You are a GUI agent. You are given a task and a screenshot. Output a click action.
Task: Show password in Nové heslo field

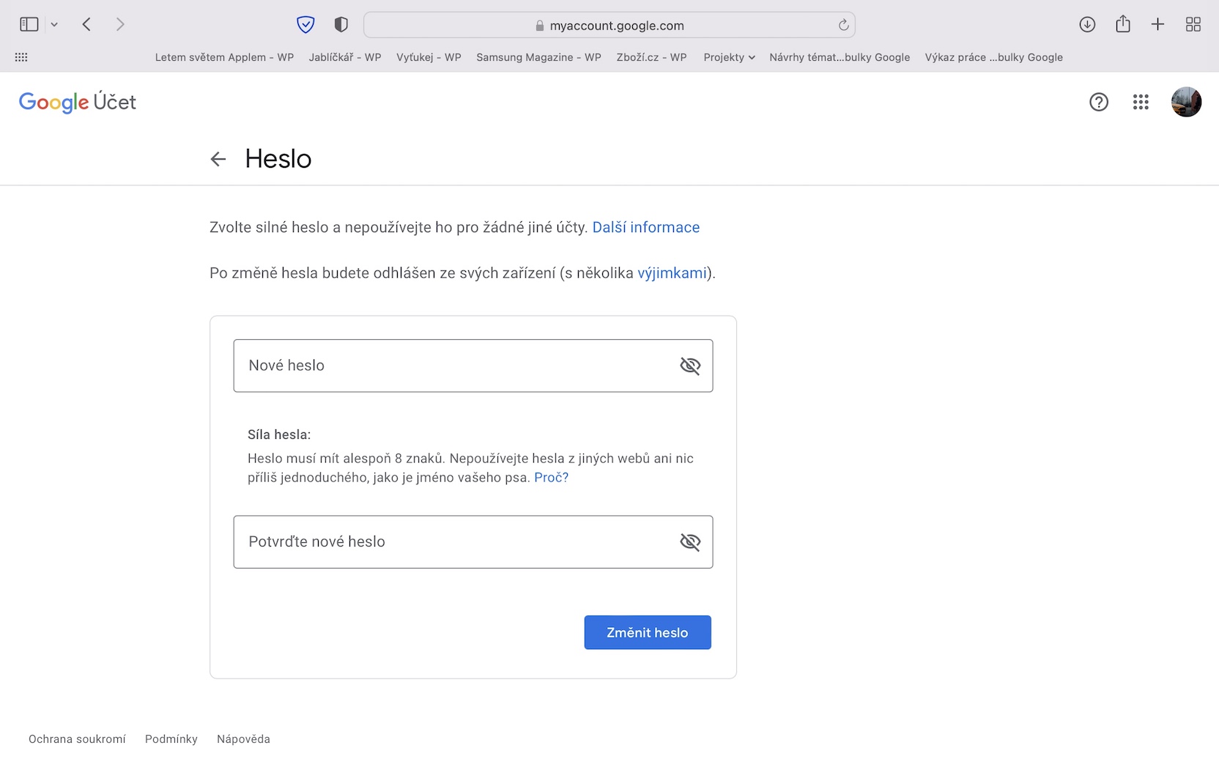tap(690, 366)
